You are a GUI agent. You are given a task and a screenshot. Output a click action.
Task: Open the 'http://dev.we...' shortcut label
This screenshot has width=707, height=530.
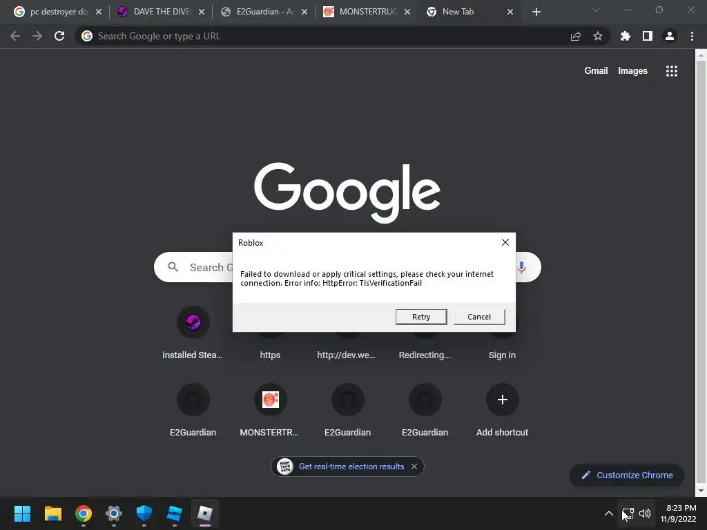pyautogui.click(x=346, y=355)
